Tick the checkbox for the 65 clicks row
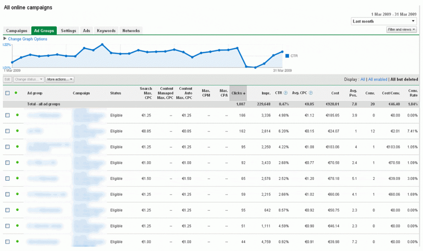Viewport: 423px width, 251px height. click(7, 179)
